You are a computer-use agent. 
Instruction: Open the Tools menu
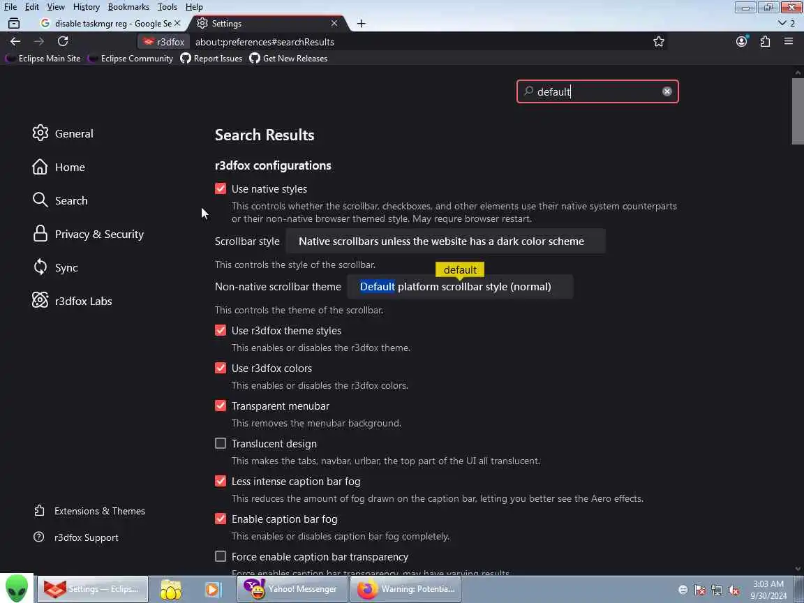(x=167, y=7)
